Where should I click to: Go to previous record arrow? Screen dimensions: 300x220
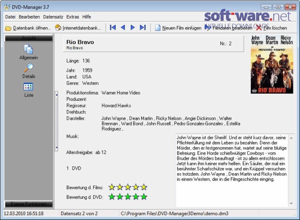coord(123,28)
